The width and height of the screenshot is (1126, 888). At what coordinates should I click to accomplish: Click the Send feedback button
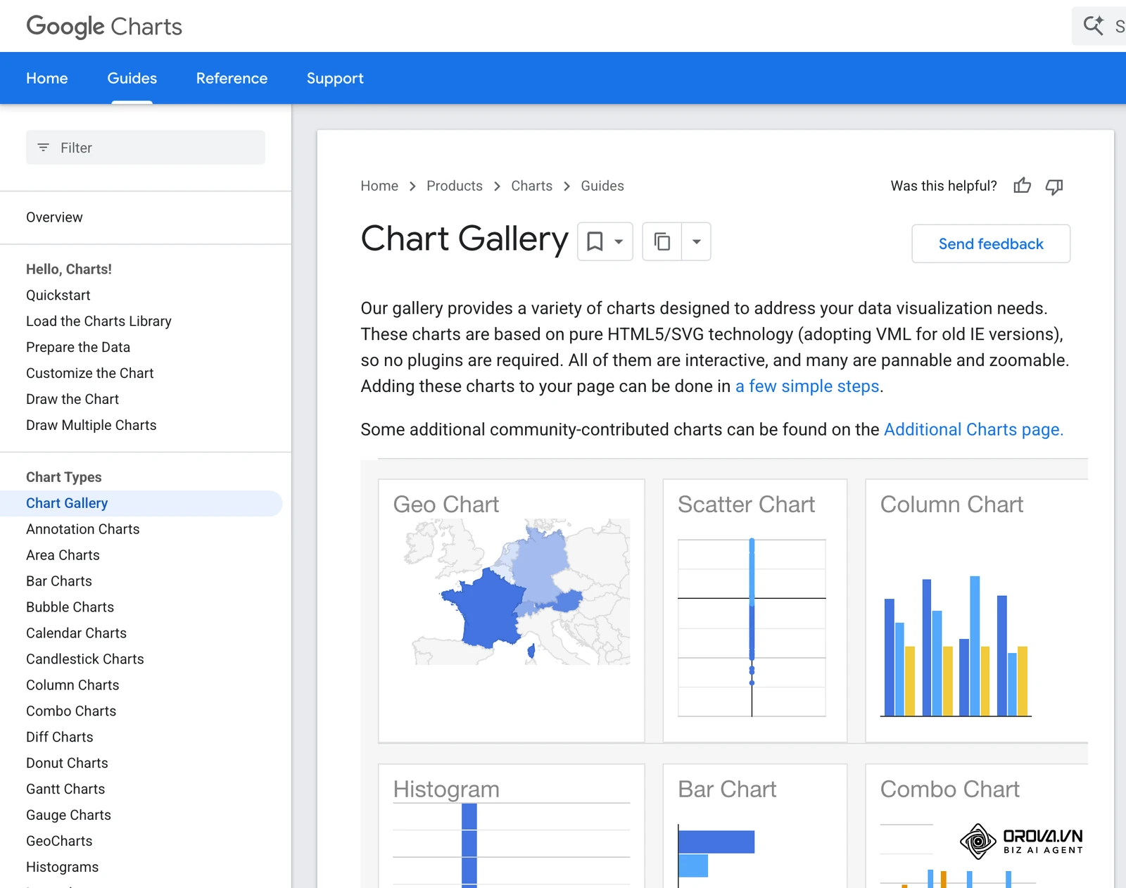991,243
